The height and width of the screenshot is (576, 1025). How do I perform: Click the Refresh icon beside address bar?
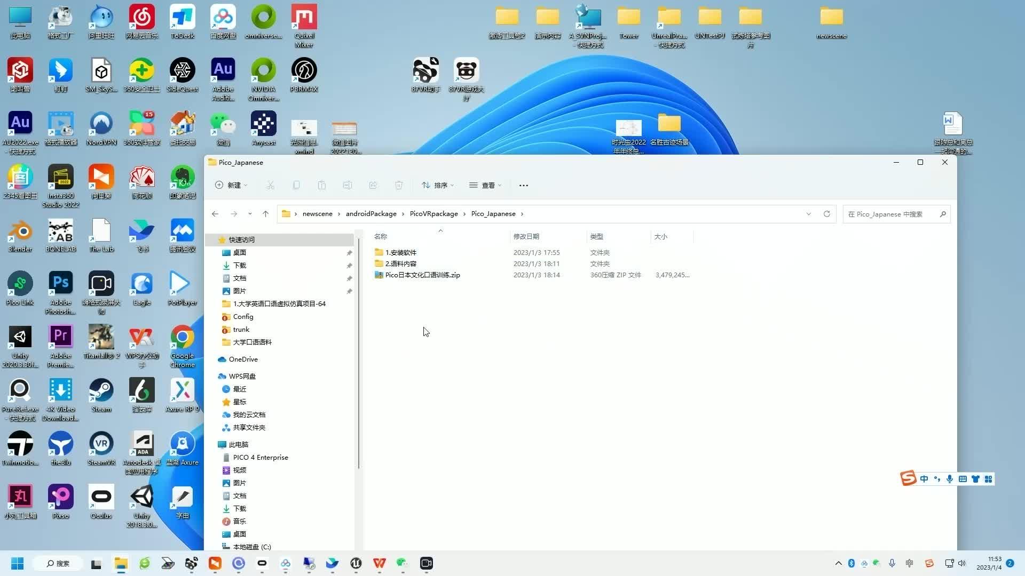pos(827,214)
